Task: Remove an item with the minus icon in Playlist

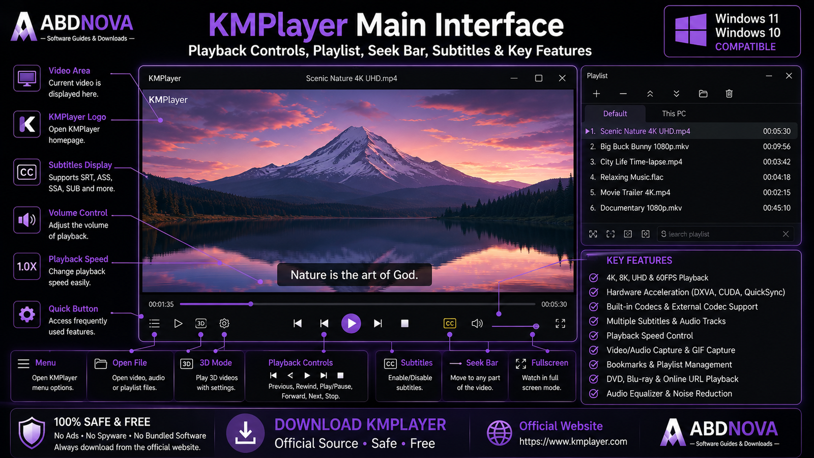Action: point(623,94)
